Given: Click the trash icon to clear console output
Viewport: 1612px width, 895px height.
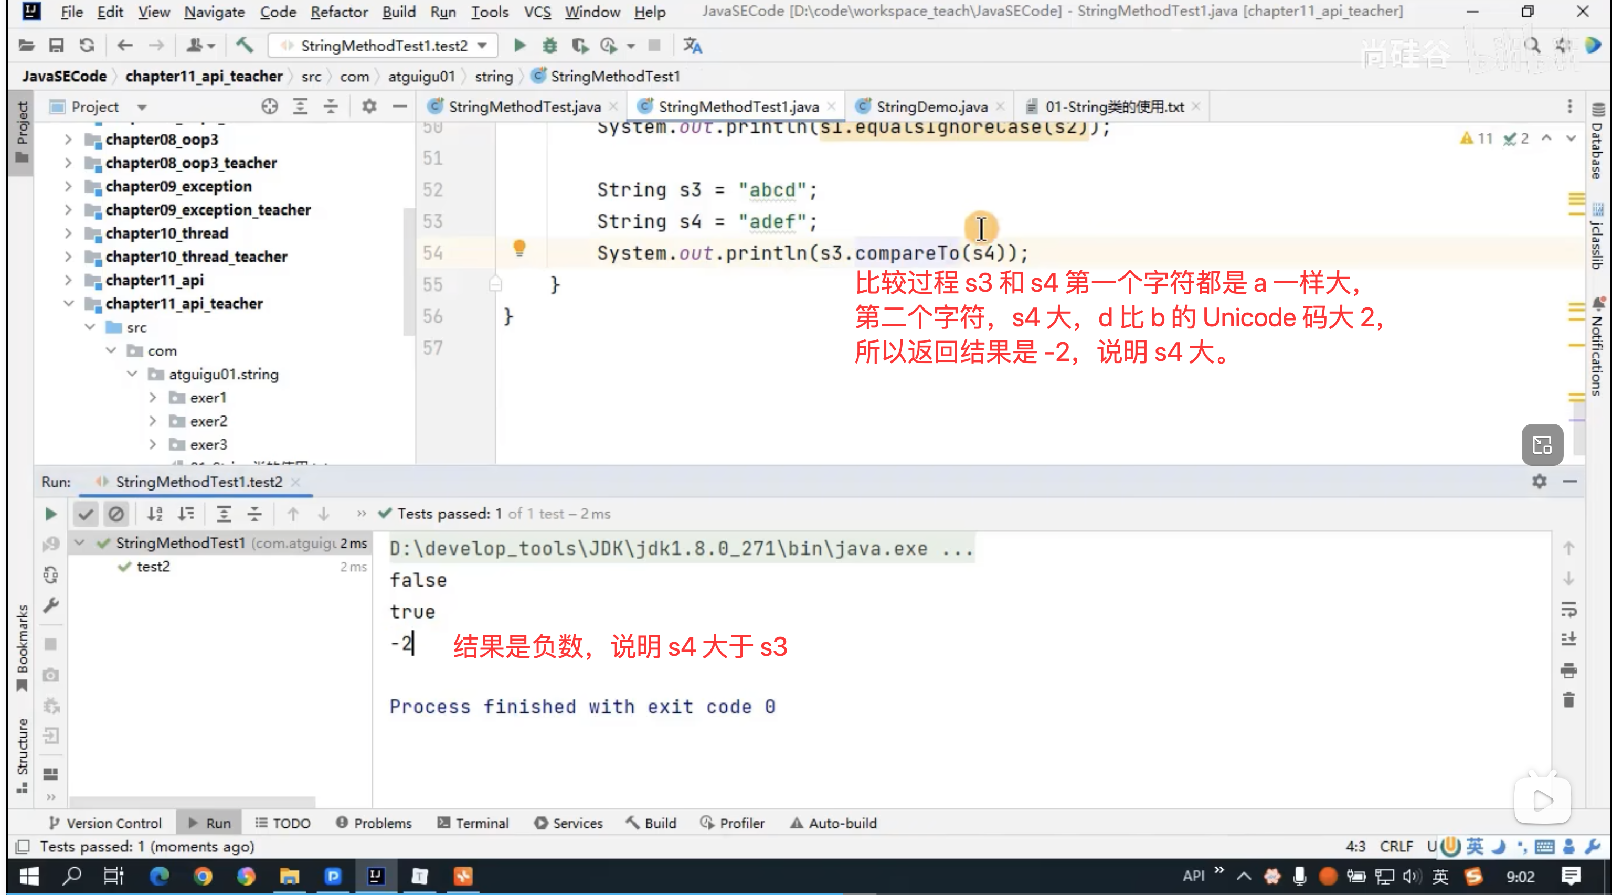Looking at the screenshot, I should click(1568, 700).
